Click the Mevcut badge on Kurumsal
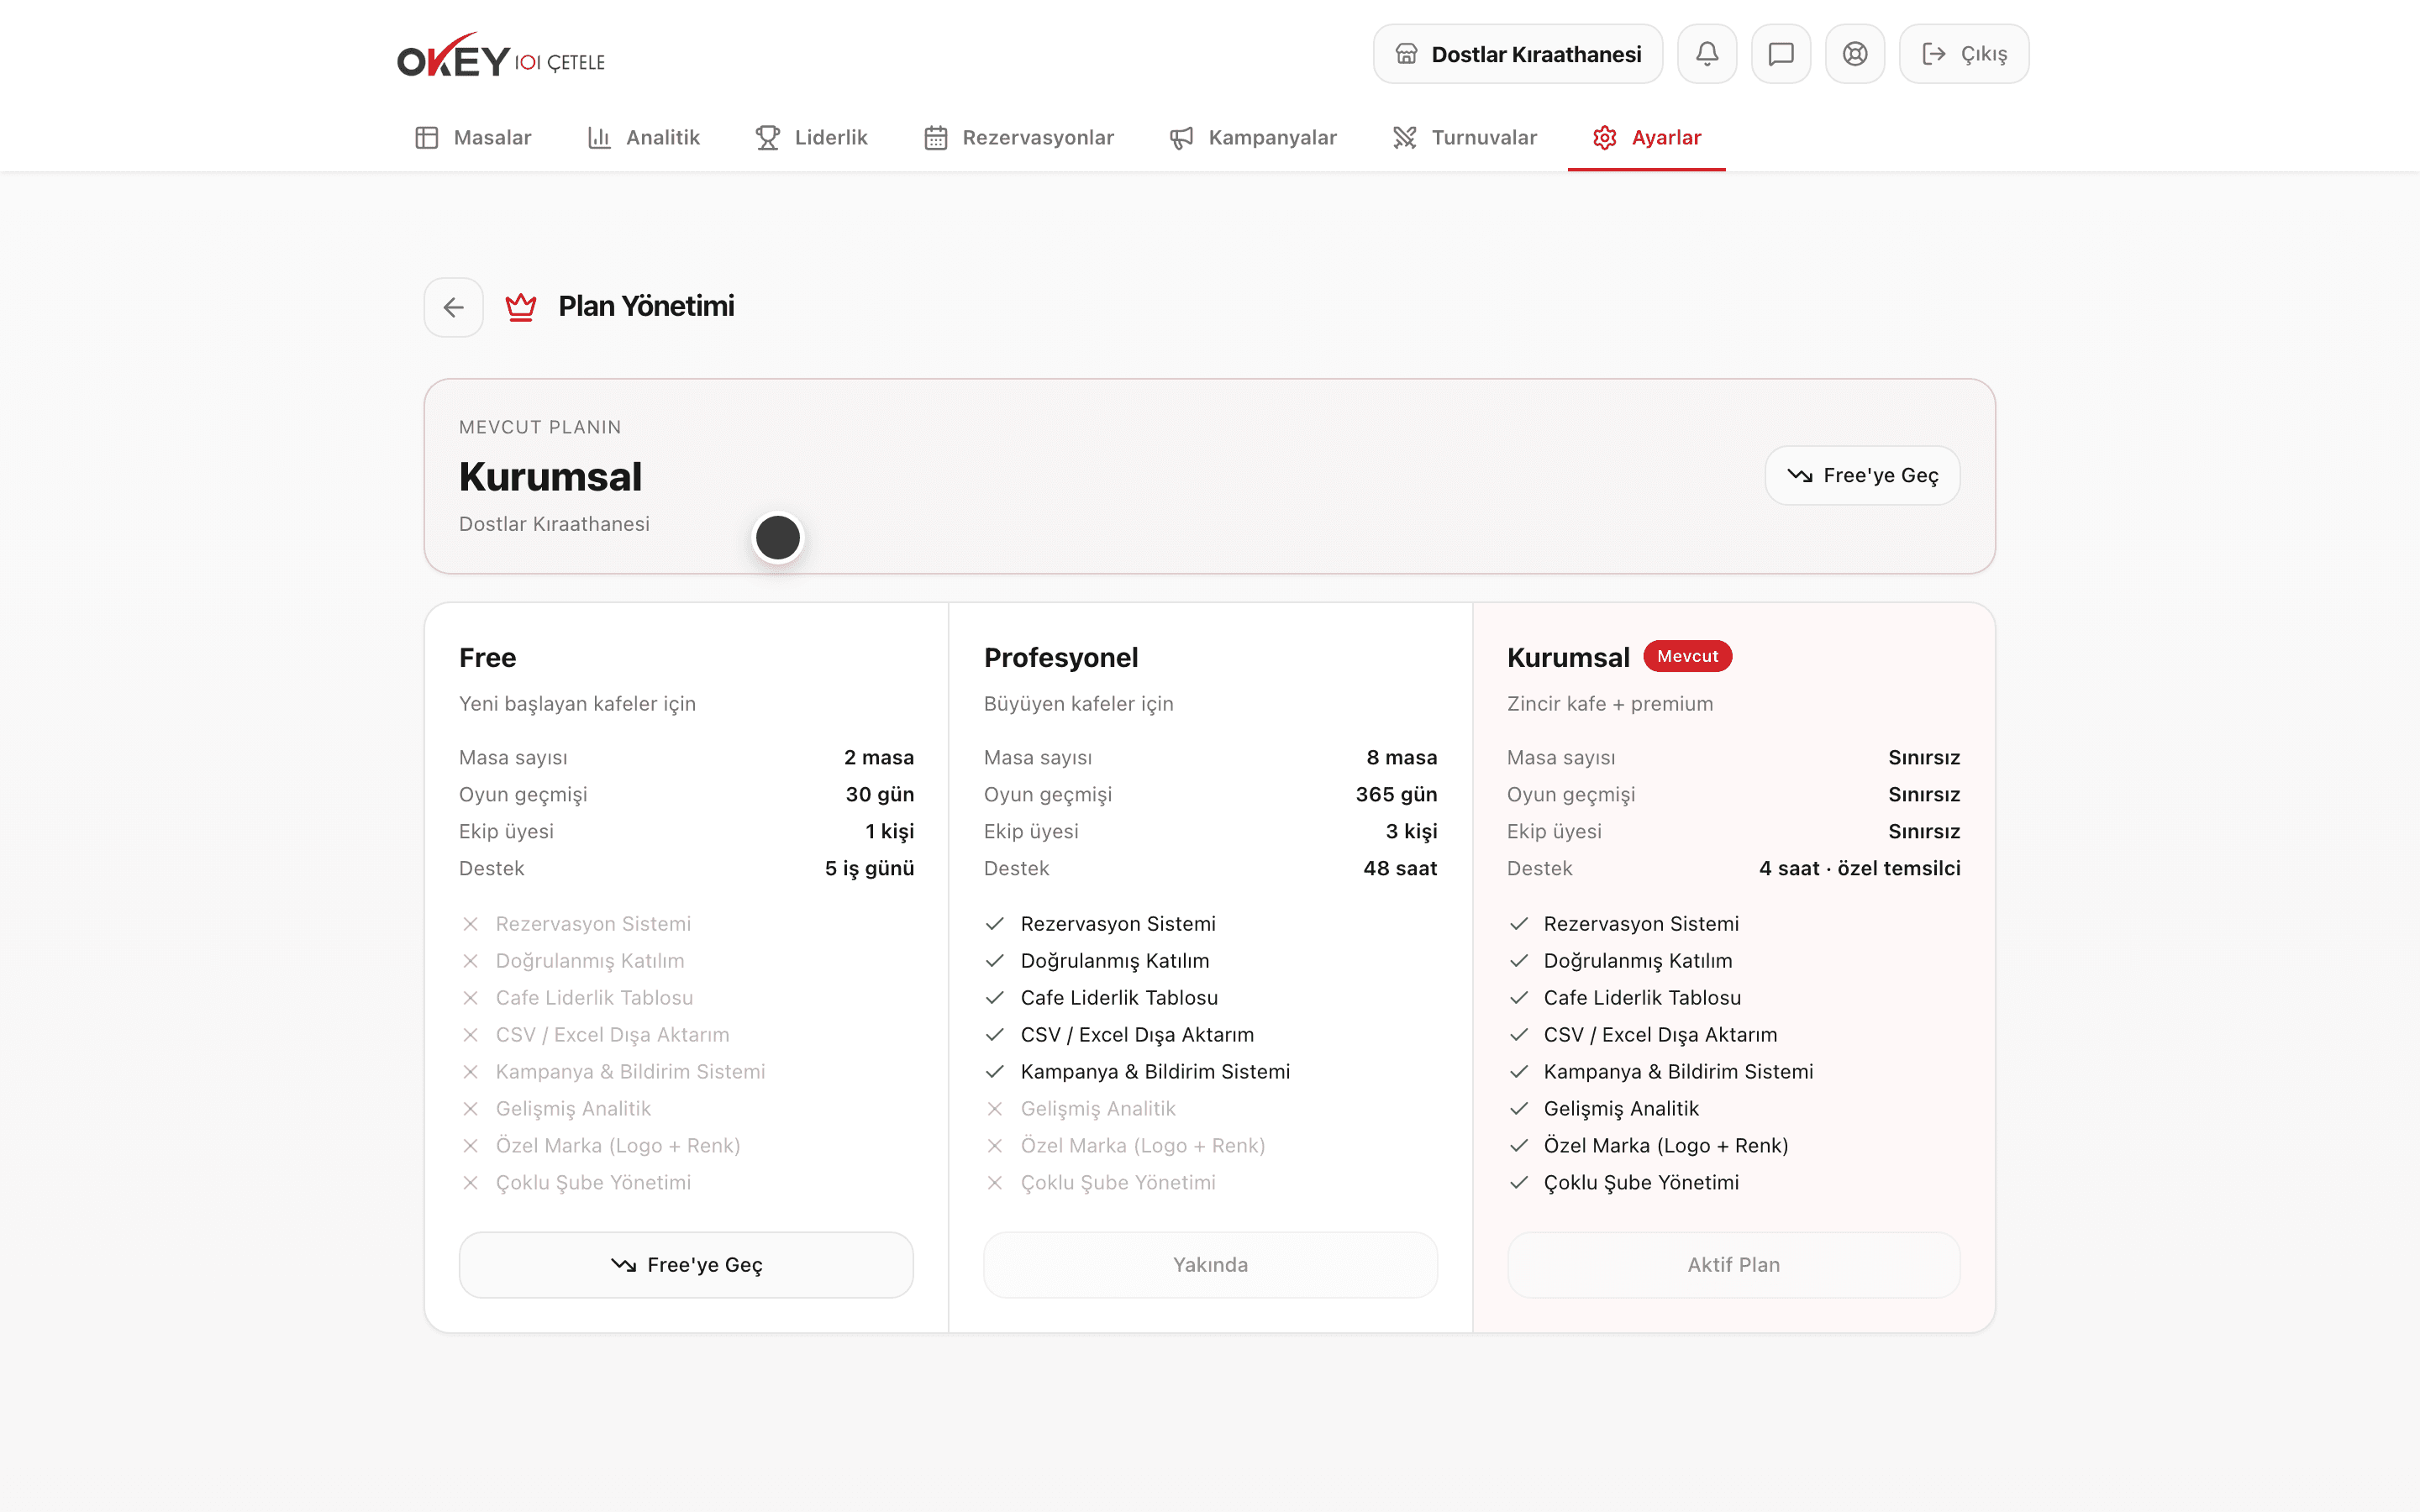Image resolution: width=2420 pixels, height=1512 pixels. [x=1687, y=656]
